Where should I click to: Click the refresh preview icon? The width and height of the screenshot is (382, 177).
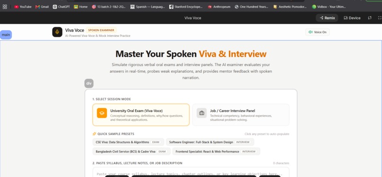click(x=370, y=18)
